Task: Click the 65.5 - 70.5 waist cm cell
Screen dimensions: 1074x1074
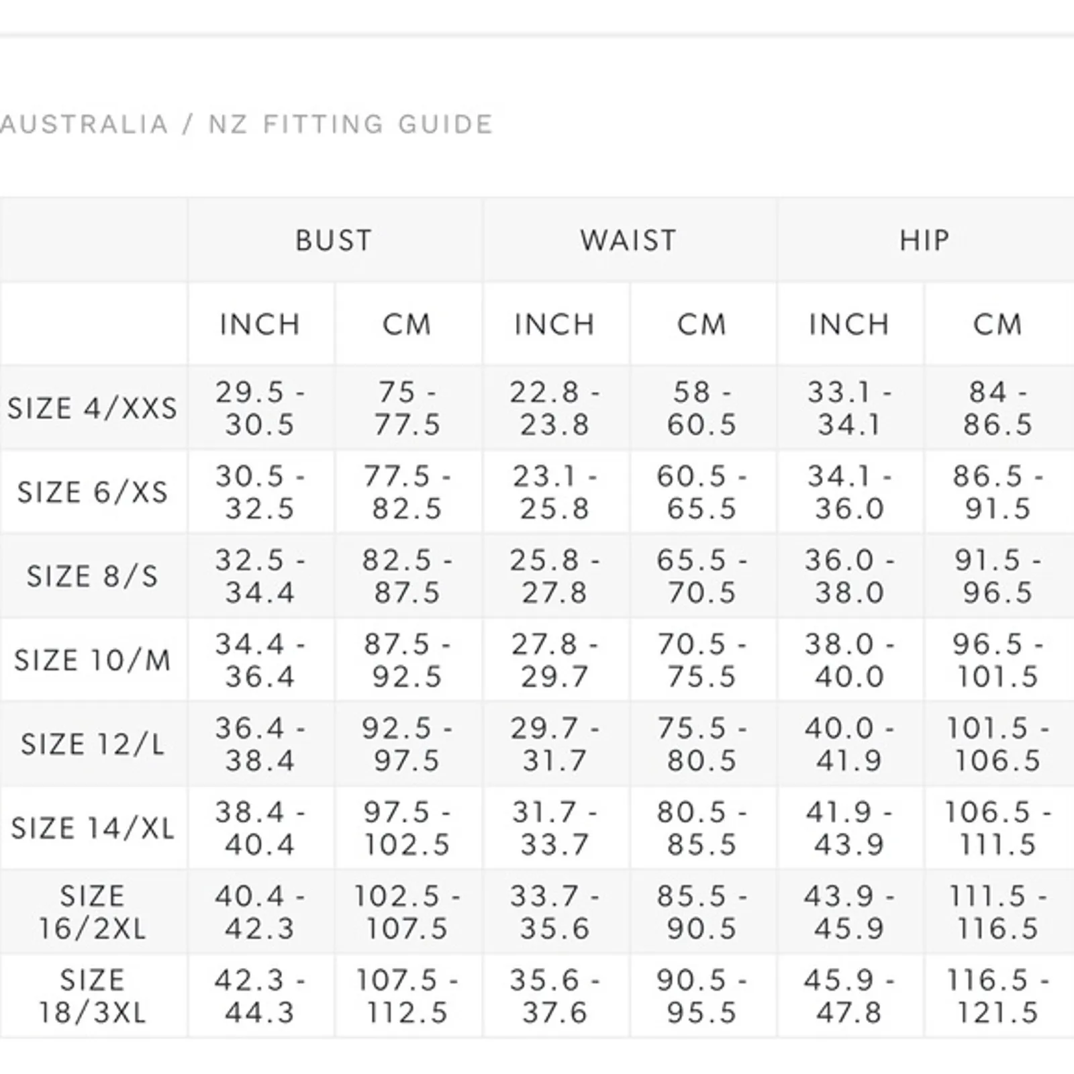Action: (701, 576)
